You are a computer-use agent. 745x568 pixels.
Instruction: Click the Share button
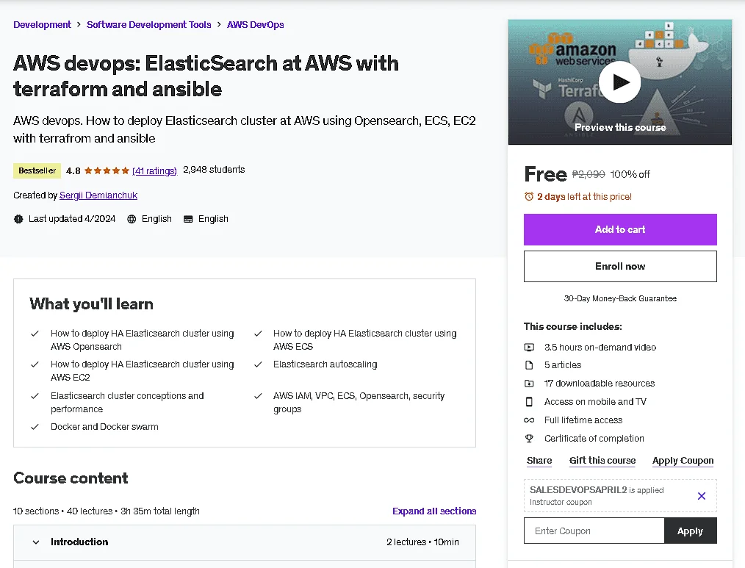click(539, 461)
